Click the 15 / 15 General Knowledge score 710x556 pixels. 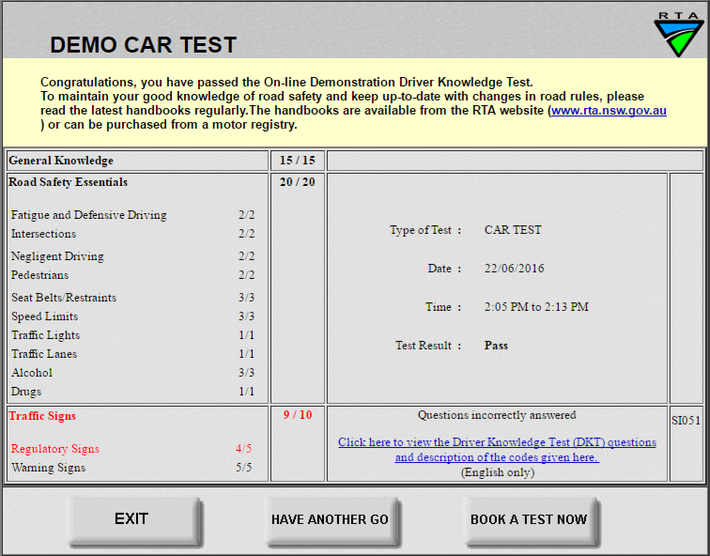[297, 161]
